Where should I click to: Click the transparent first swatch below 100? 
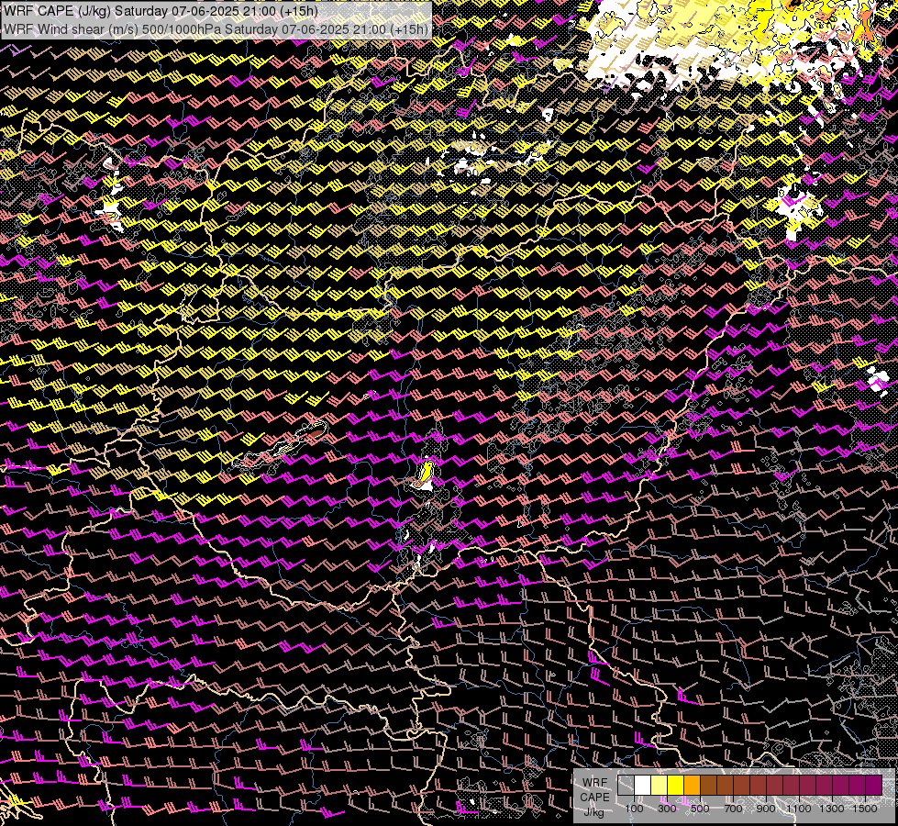coord(626,785)
